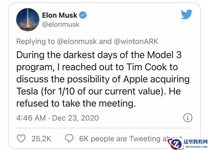This screenshot has height=150, width=209.
Task: Click the Twitter bird logo
Action: pos(186,14)
